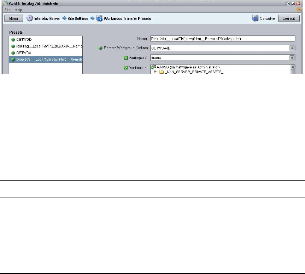305x274 pixels.
Task: Click the orange user icon at top right
Action: point(299,9)
